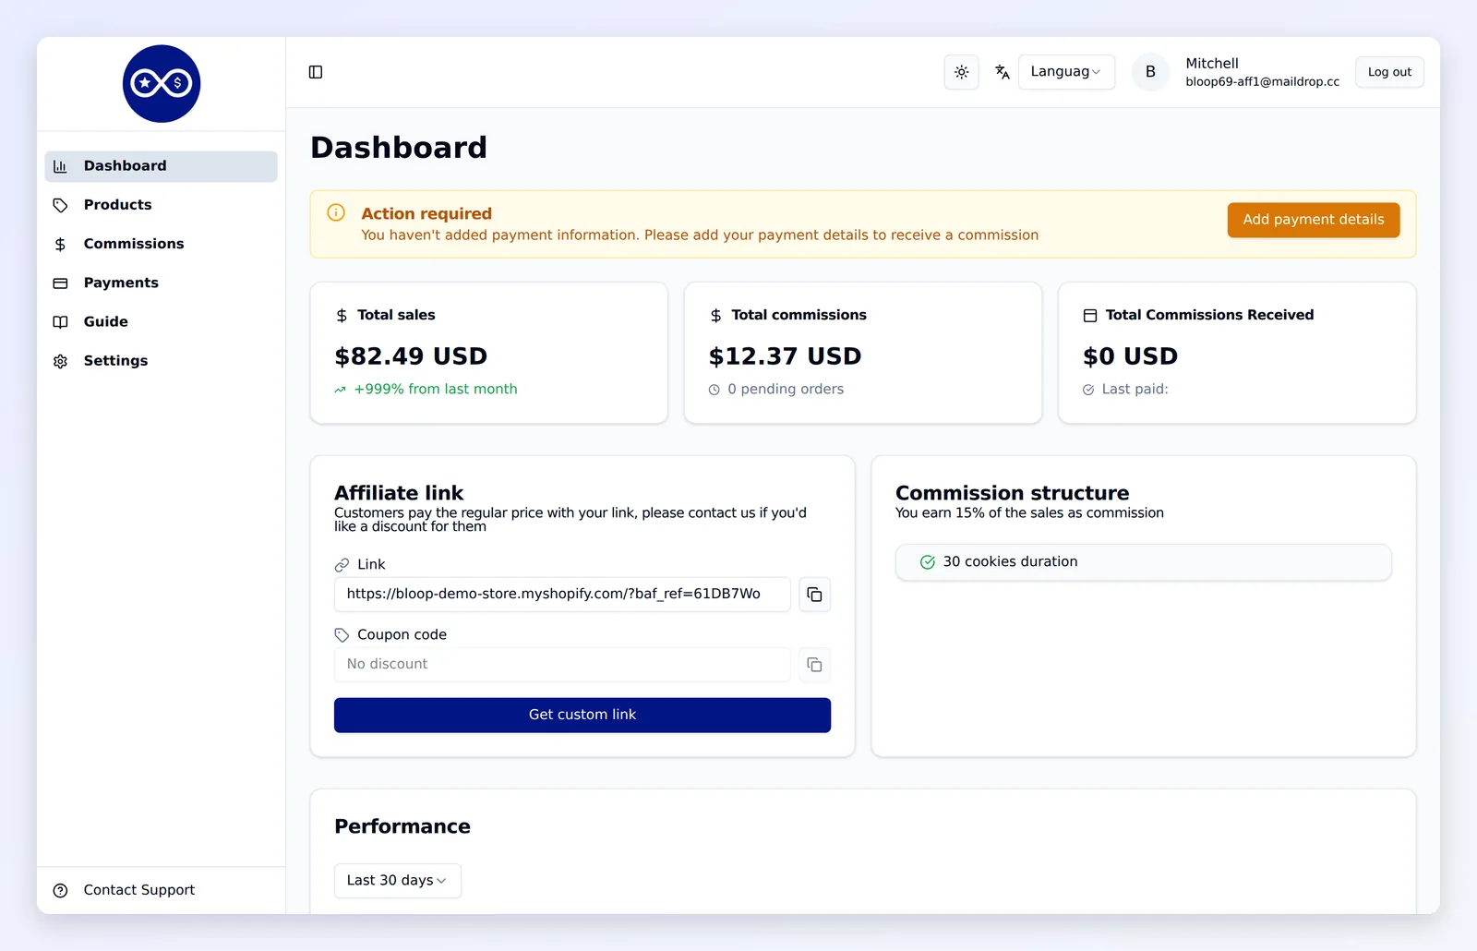Click the 30 cookies duration row

click(x=1143, y=562)
